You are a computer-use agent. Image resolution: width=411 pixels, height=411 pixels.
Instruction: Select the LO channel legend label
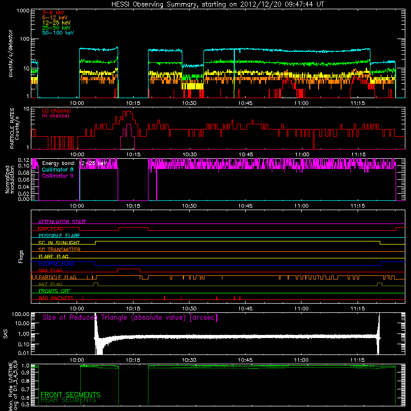(57, 110)
